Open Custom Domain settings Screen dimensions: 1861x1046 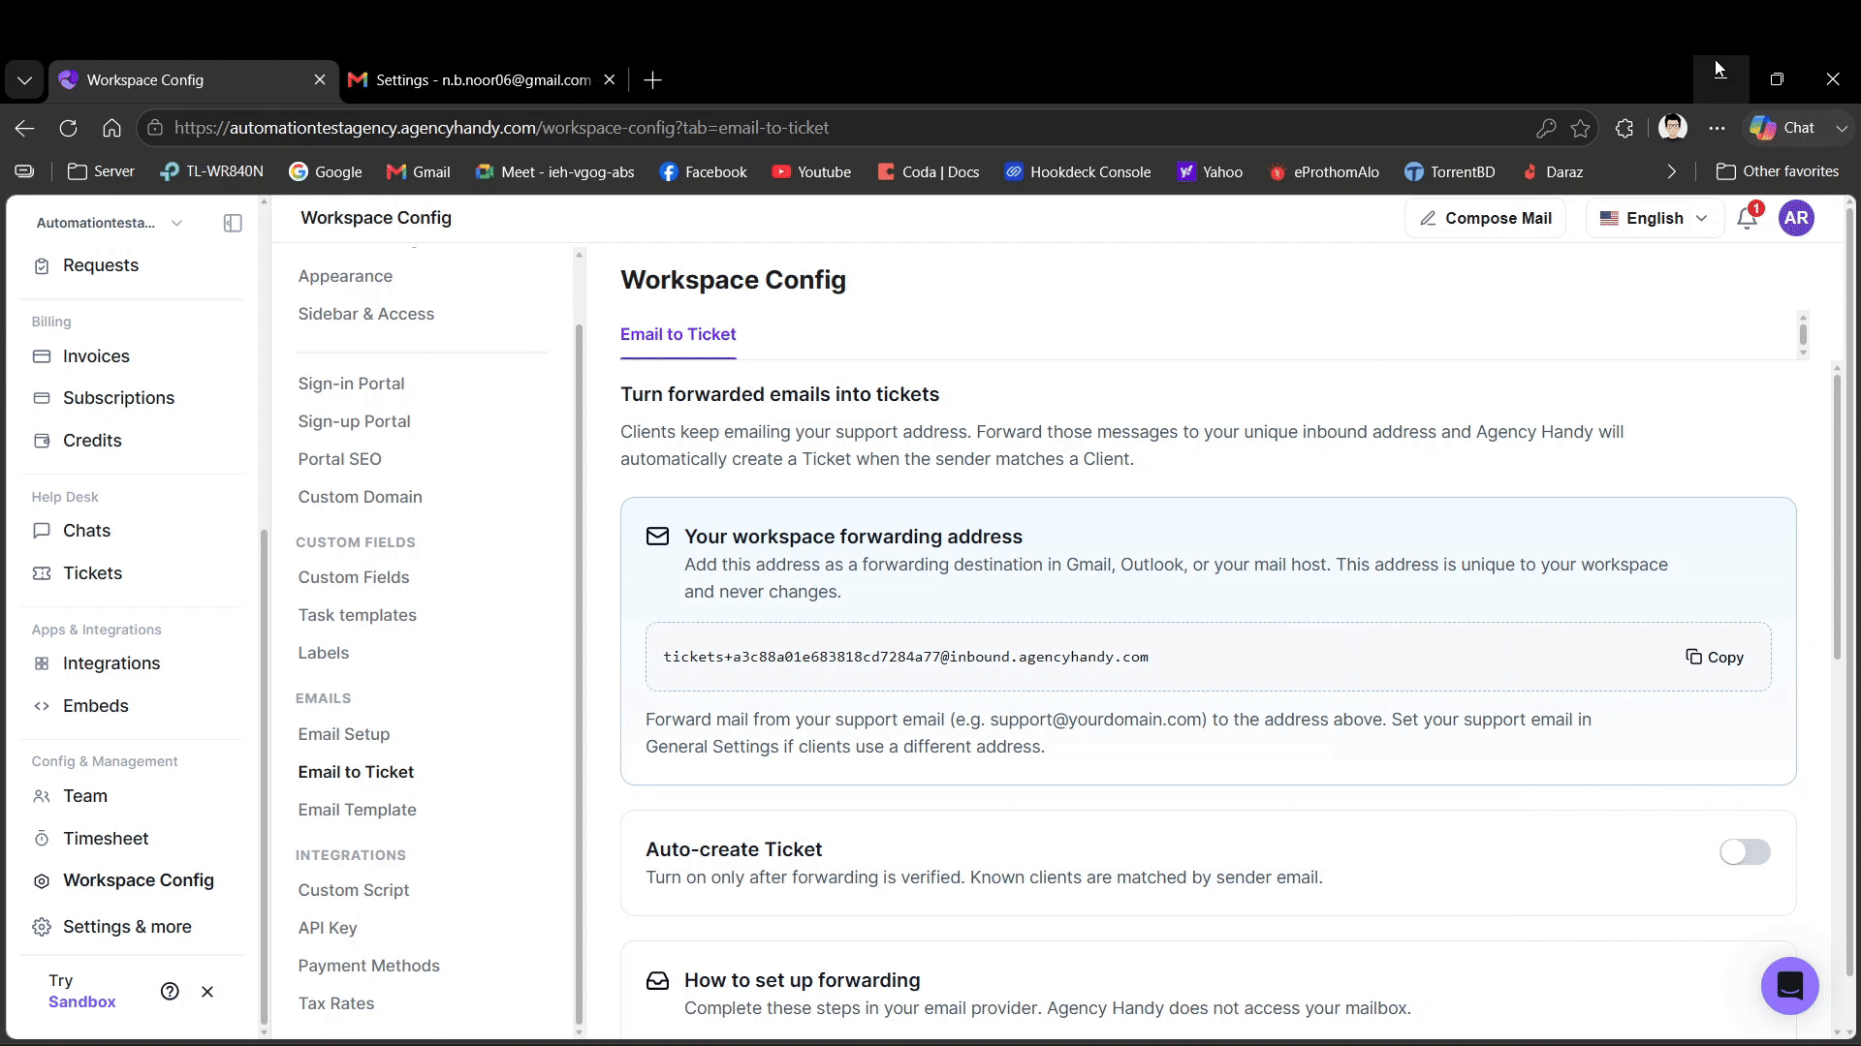pos(360,497)
